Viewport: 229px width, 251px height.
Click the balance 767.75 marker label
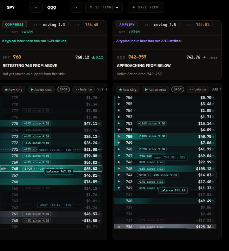pyautogui.click(x=59, y=171)
